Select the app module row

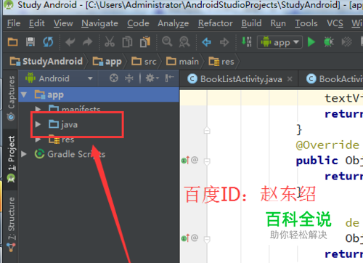pyautogui.click(x=99, y=94)
